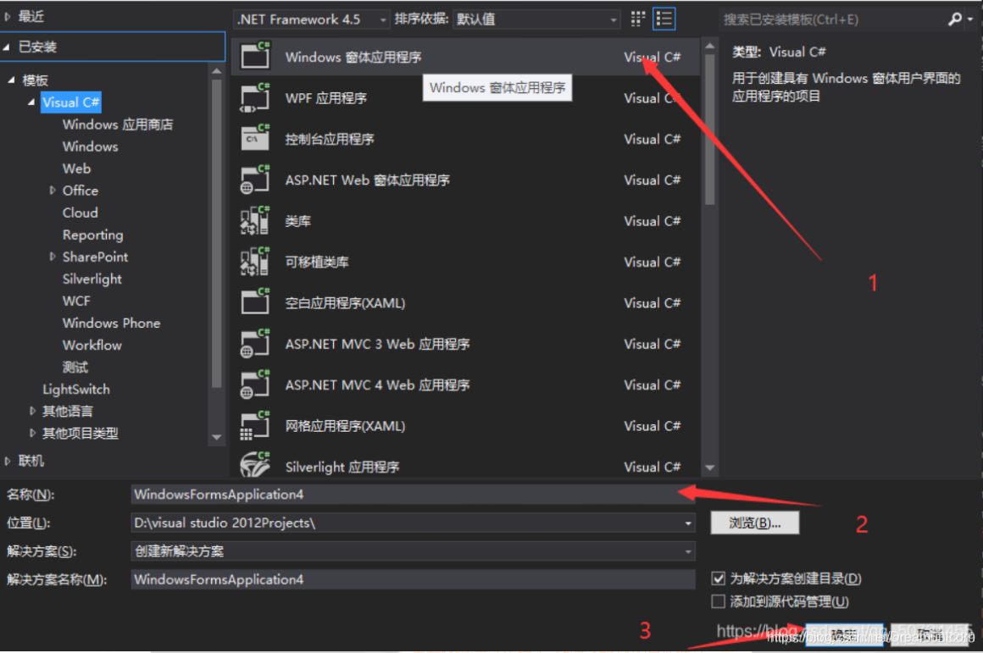This screenshot has width=983, height=653.
Task: Open the 排序依据 默认值 dropdown
Action: click(x=537, y=19)
